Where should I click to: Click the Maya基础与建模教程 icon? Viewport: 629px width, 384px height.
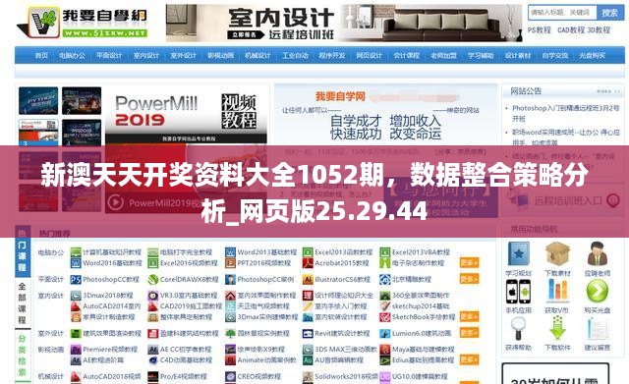(x=384, y=350)
